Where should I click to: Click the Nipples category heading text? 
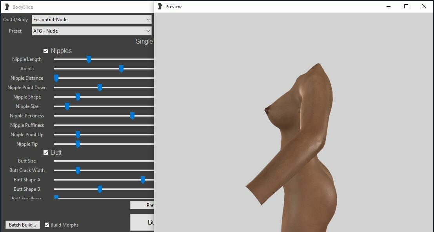click(x=61, y=51)
